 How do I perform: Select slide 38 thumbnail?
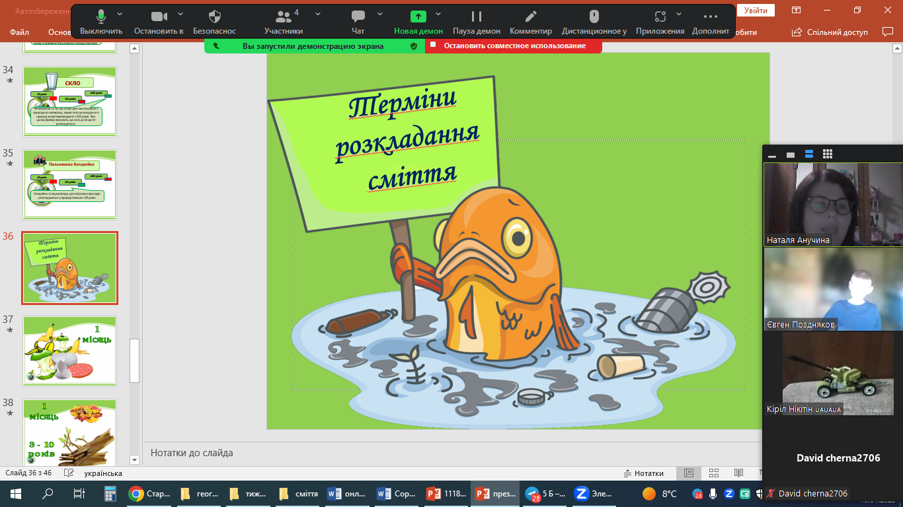70,433
